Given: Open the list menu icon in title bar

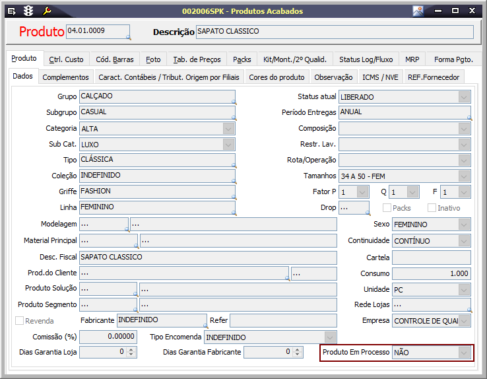Looking at the screenshot, I should (12, 11).
